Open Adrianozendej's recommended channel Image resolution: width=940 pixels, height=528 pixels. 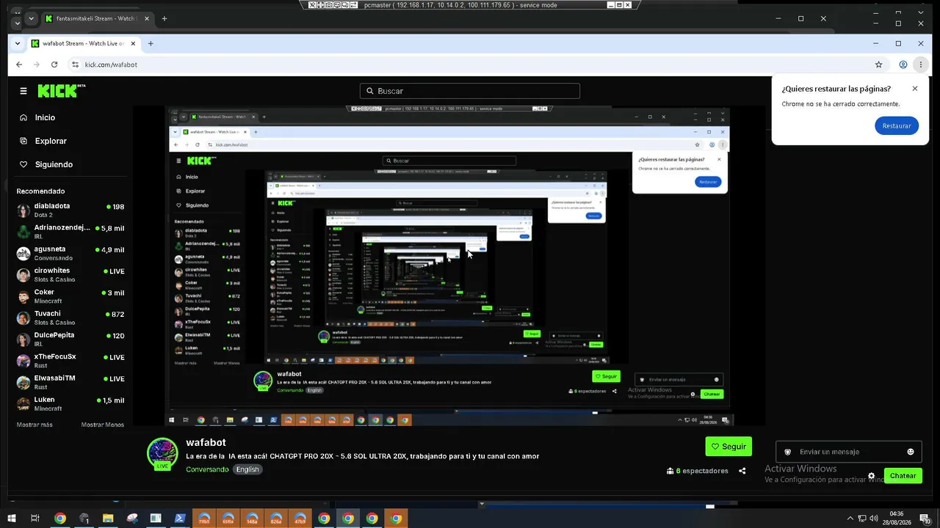(x=70, y=232)
